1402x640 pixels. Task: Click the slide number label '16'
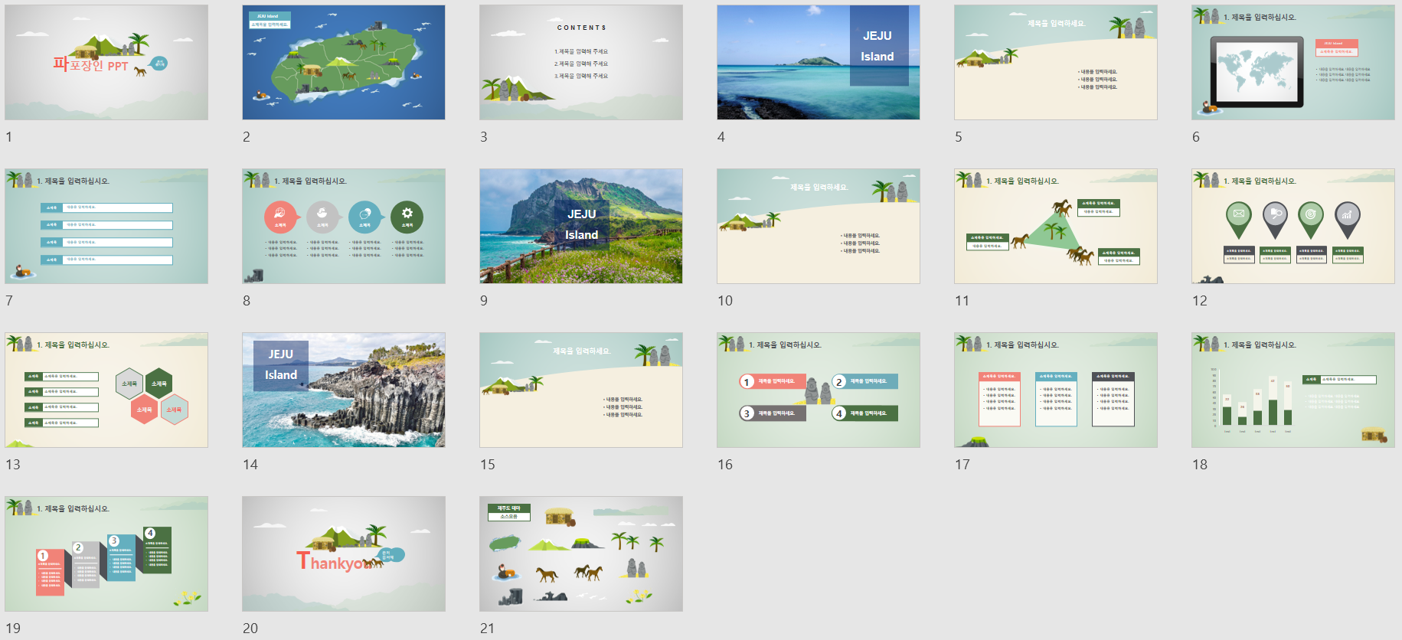(x=725, y=465)
